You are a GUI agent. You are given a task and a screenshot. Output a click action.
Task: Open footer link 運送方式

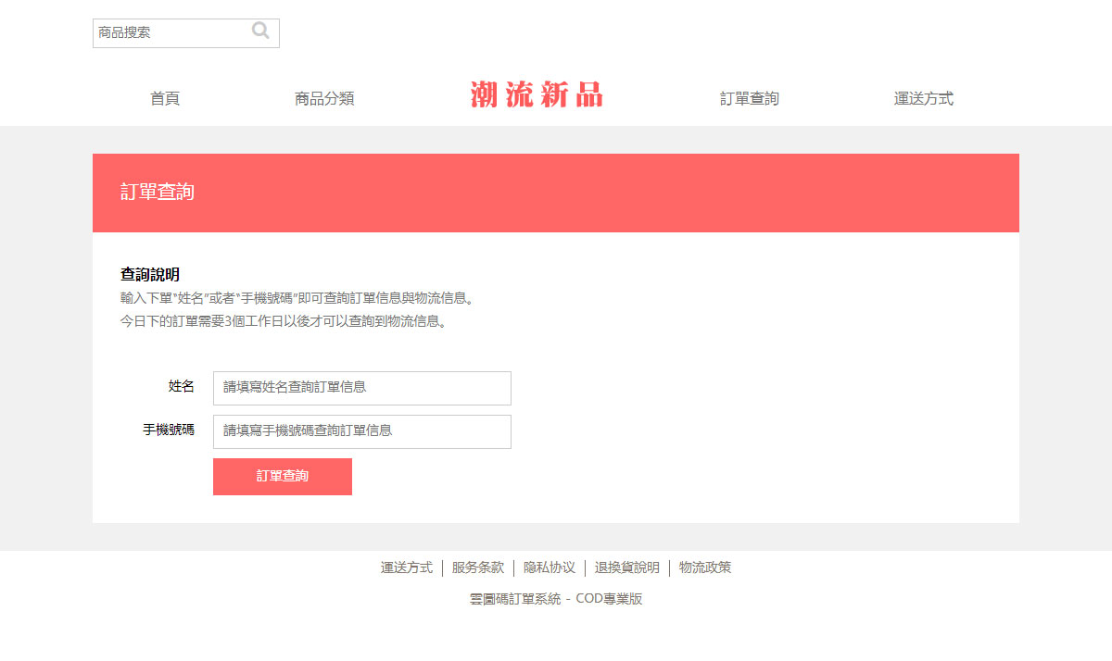click(x=407, y=567)
